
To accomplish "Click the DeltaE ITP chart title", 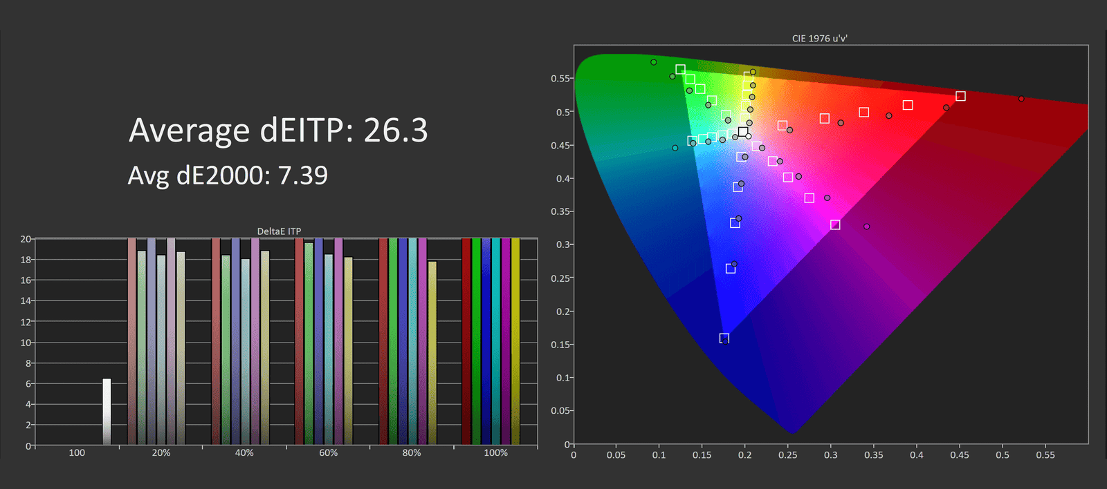I will [279, 231].
